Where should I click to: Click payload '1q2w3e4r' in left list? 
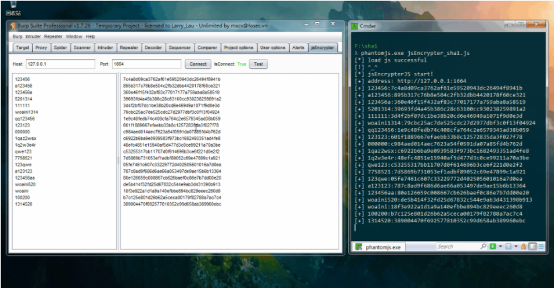pos(25,145)
